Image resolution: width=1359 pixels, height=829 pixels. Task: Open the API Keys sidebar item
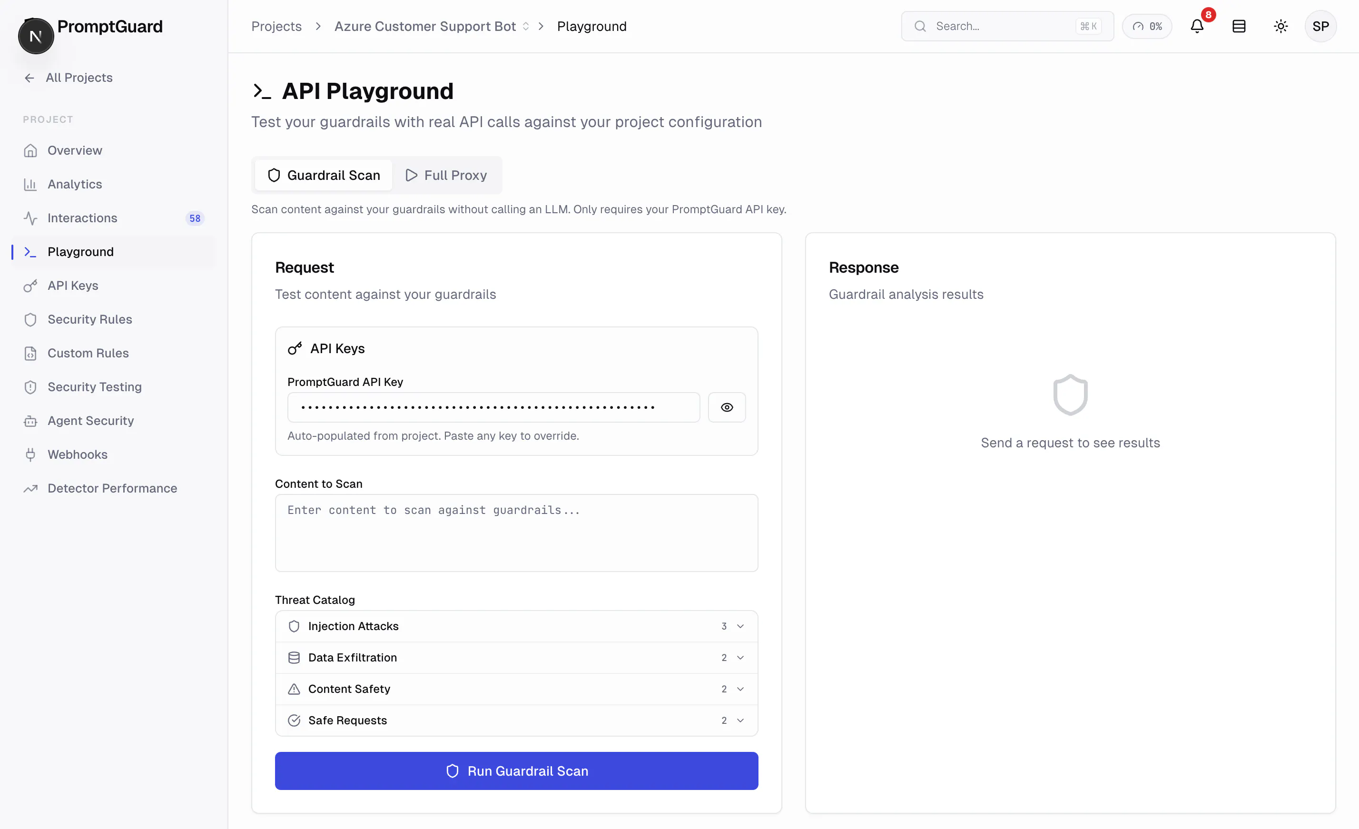pos(113,286)
